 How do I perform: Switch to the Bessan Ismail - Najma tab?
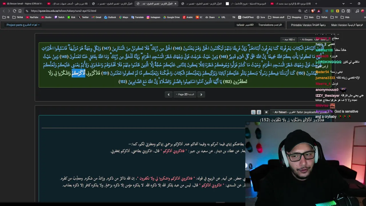[x=22, y=4]
